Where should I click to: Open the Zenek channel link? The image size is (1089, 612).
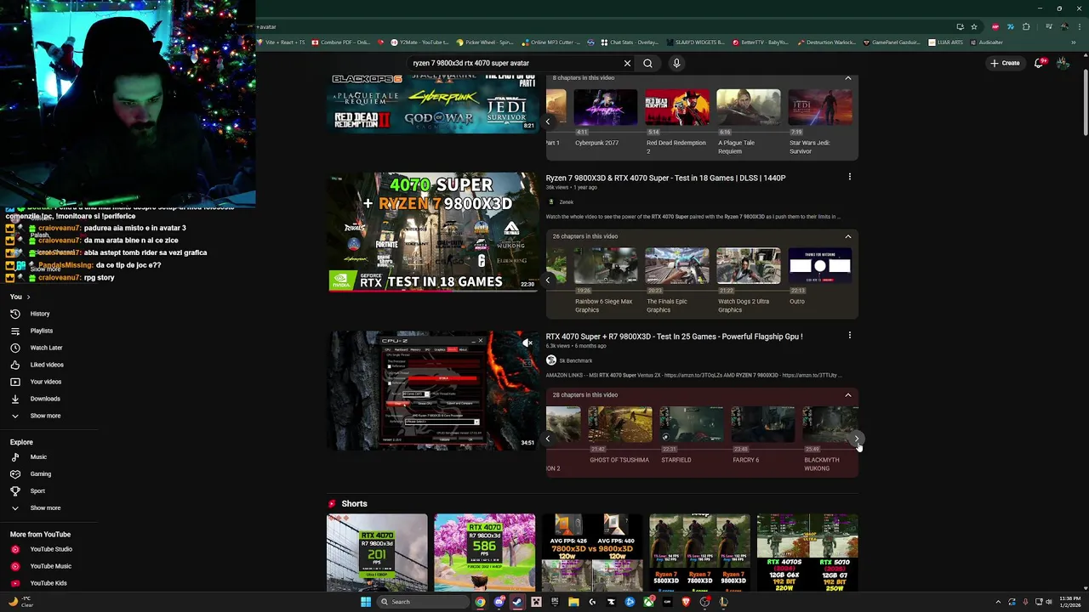click(567, 202)
